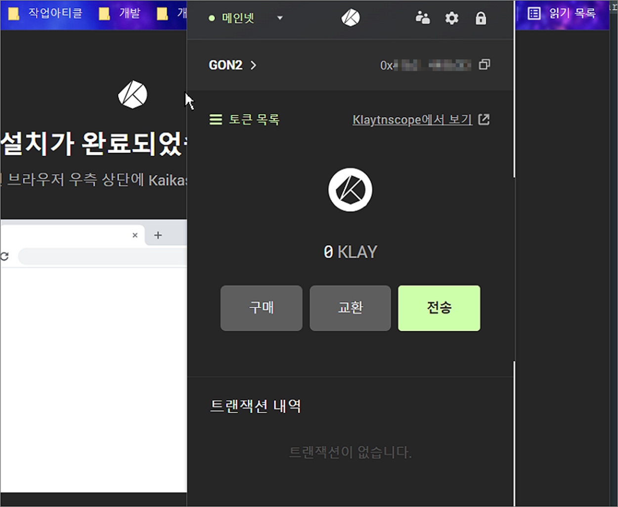Open the 메인넷 network dropdown
The height and width of the screenshot is (507, 618).
tap(246, 18)
